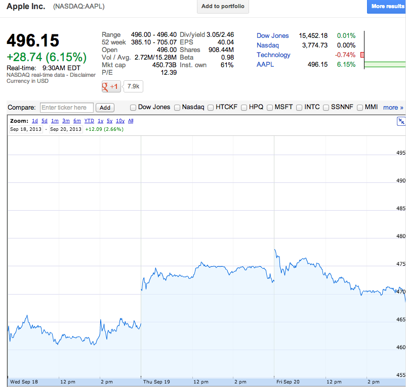
Task: Open the Technology sector link
Action: [x=273, y=55]
